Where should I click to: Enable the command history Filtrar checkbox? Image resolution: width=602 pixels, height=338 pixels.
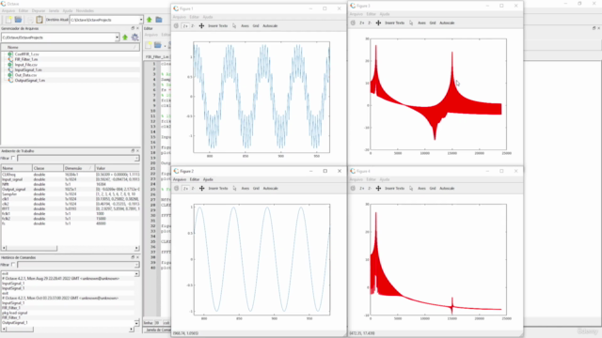point(13,265)
